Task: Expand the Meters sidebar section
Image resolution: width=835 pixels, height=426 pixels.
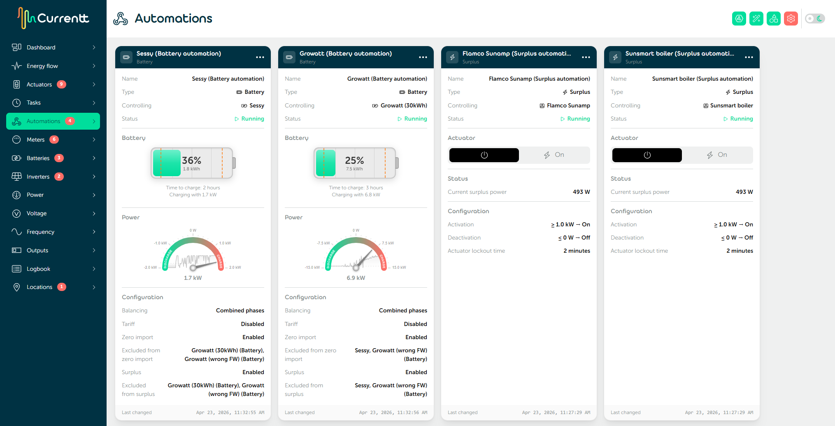Action: click(x=36, y=139)
